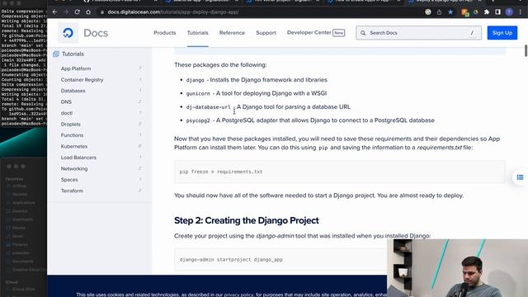Open the orange extension icon with green badge
Viewport: 528px width, 297px height.
pos(465,12)
